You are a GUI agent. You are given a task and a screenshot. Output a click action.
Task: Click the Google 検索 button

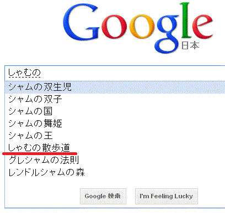pos(103,196)
